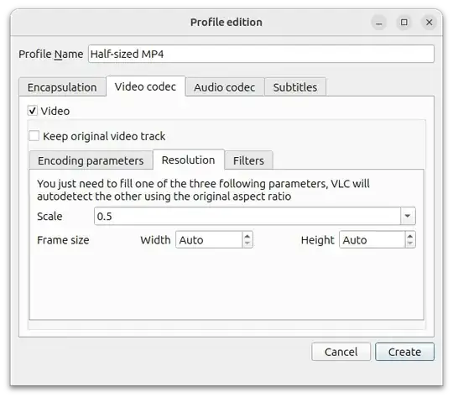Screen dimensions: 453x398
Task: Open the Scale dropdown arrow
Action: click(x=408, y=216)
